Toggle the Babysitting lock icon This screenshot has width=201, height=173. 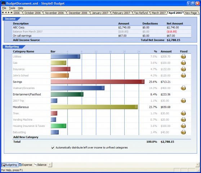tap(183, 132)
